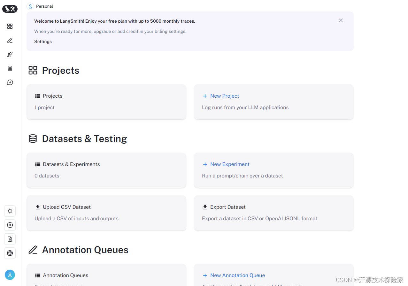This screenshot has width=408, height=286.
Task: Choose the Export Dataset card
Action: click(x=273, y=213)
